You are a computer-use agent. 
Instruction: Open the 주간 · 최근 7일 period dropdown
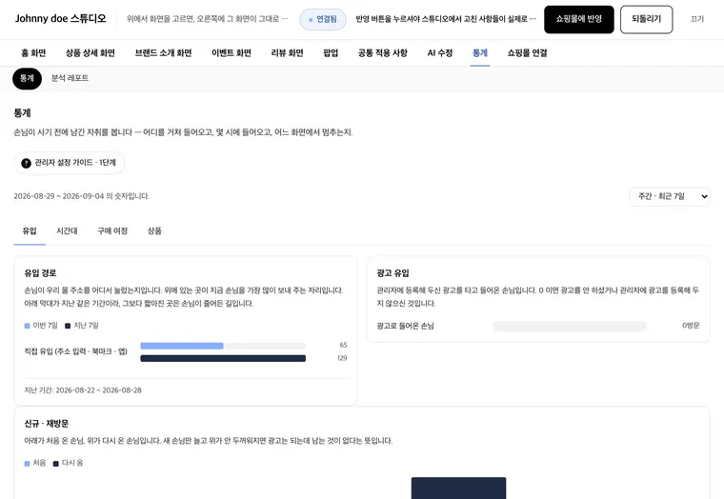669,196
